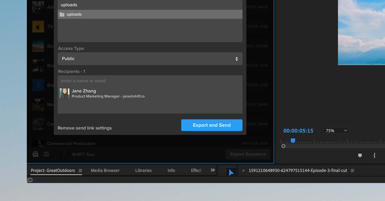Open the Libraries tab
385x201 pixels.
click(x=143, y=170)
